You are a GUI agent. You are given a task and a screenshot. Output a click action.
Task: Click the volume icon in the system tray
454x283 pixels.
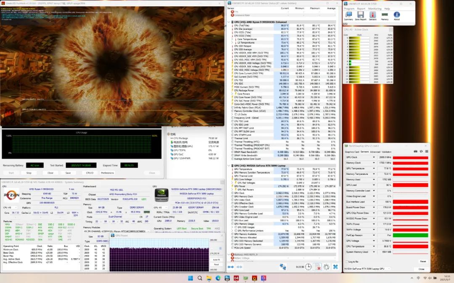(x=430, y=278)
